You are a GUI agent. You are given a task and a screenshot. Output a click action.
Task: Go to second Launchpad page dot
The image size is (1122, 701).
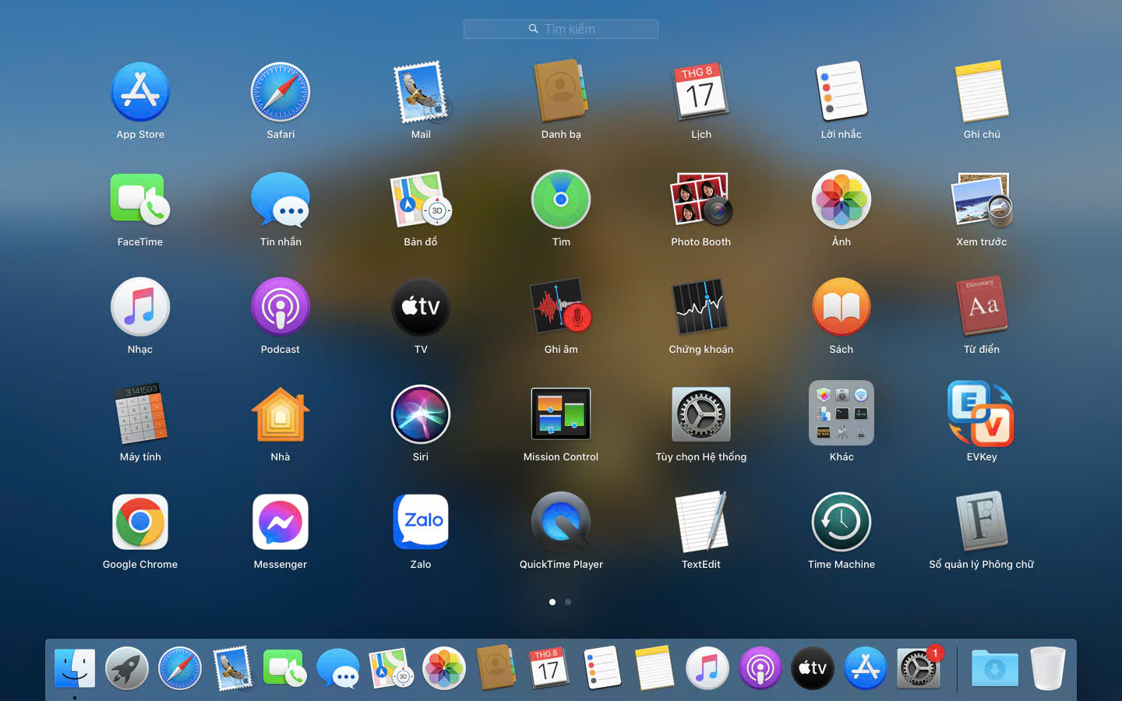tap(568, 602)
